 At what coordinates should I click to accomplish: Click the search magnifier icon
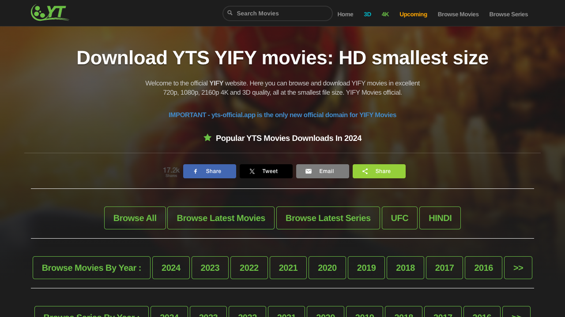pos(230,13)
